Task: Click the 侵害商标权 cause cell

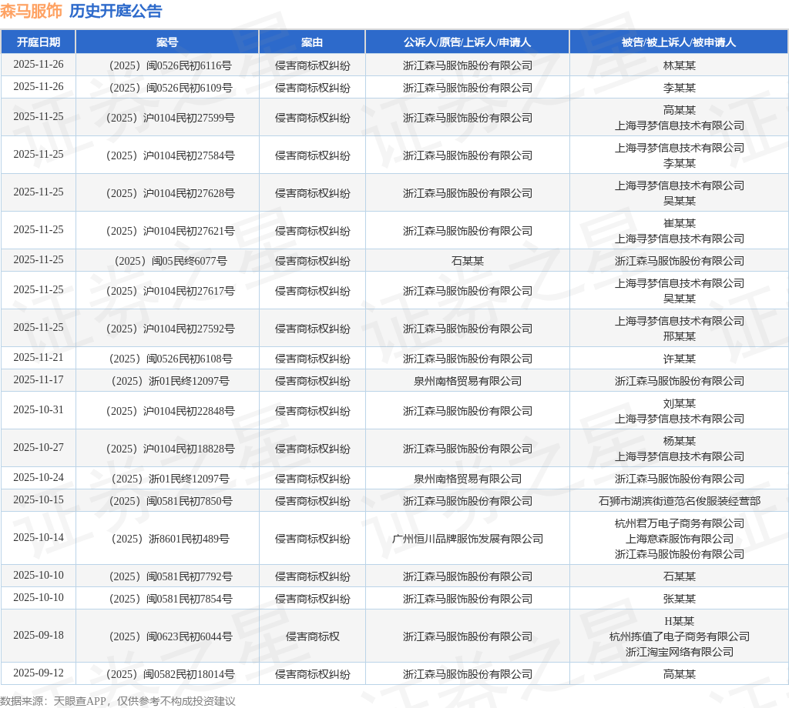Action: 313,636
